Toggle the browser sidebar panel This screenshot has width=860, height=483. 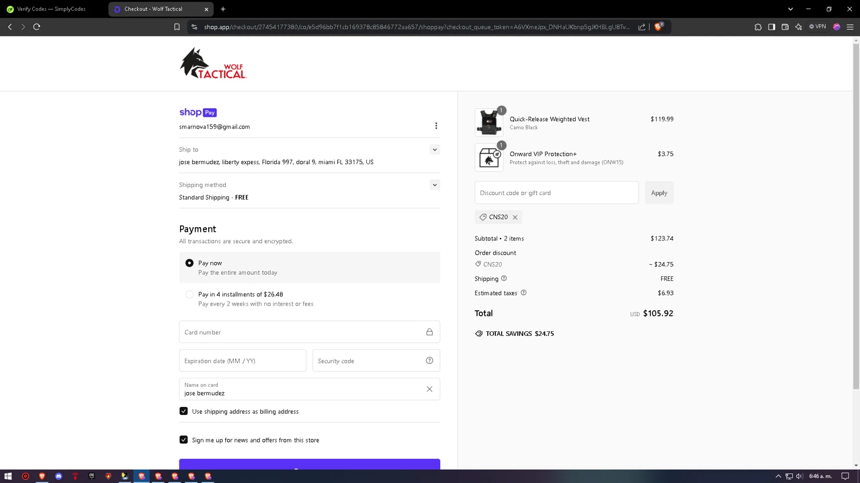tap(772, 27)
